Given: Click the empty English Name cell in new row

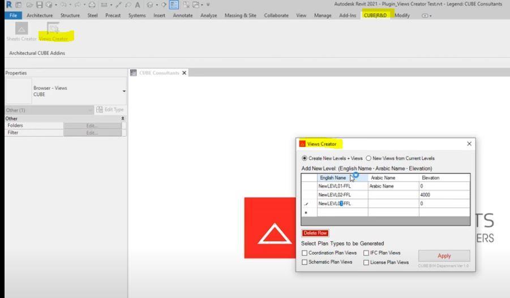Looking at the screenshot, I should [342, 212].
